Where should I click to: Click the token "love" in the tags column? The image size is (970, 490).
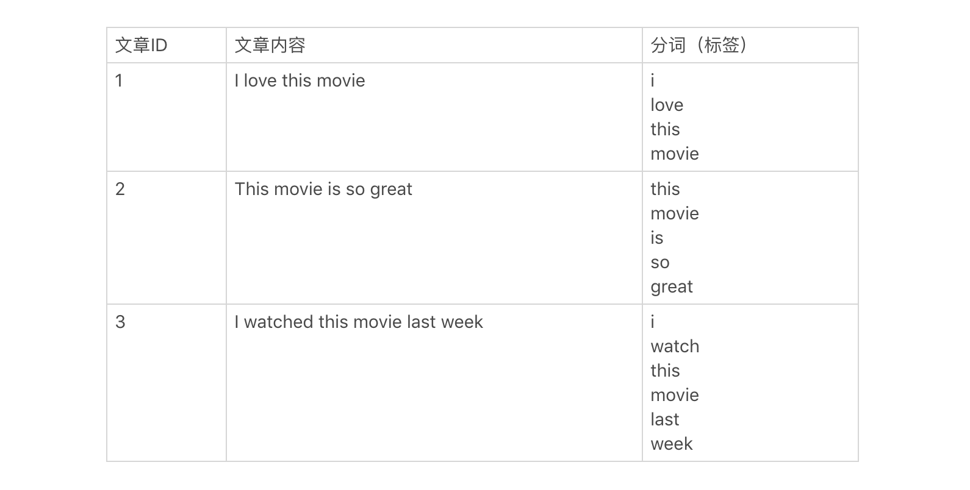pos(667,105)
